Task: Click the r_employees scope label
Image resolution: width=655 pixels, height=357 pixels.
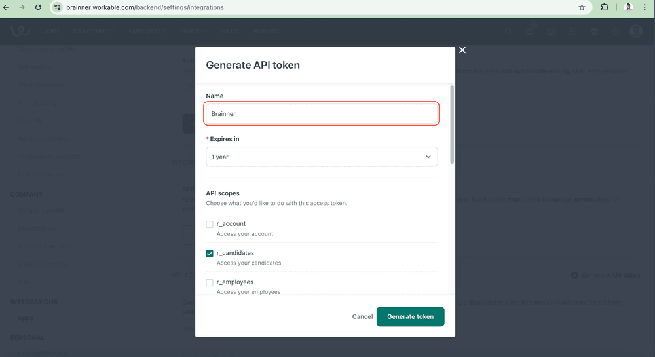Action: (234, 282)
